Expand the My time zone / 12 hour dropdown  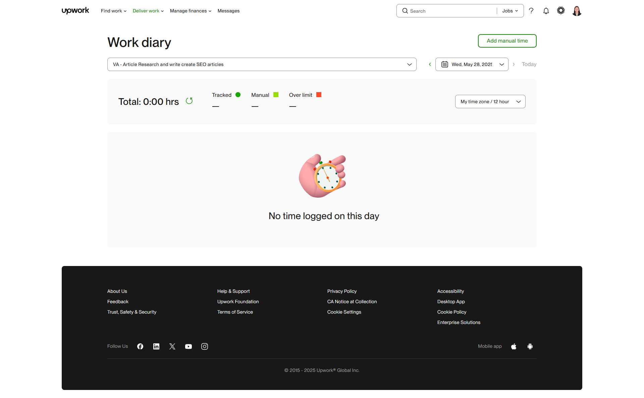(490, 102)
